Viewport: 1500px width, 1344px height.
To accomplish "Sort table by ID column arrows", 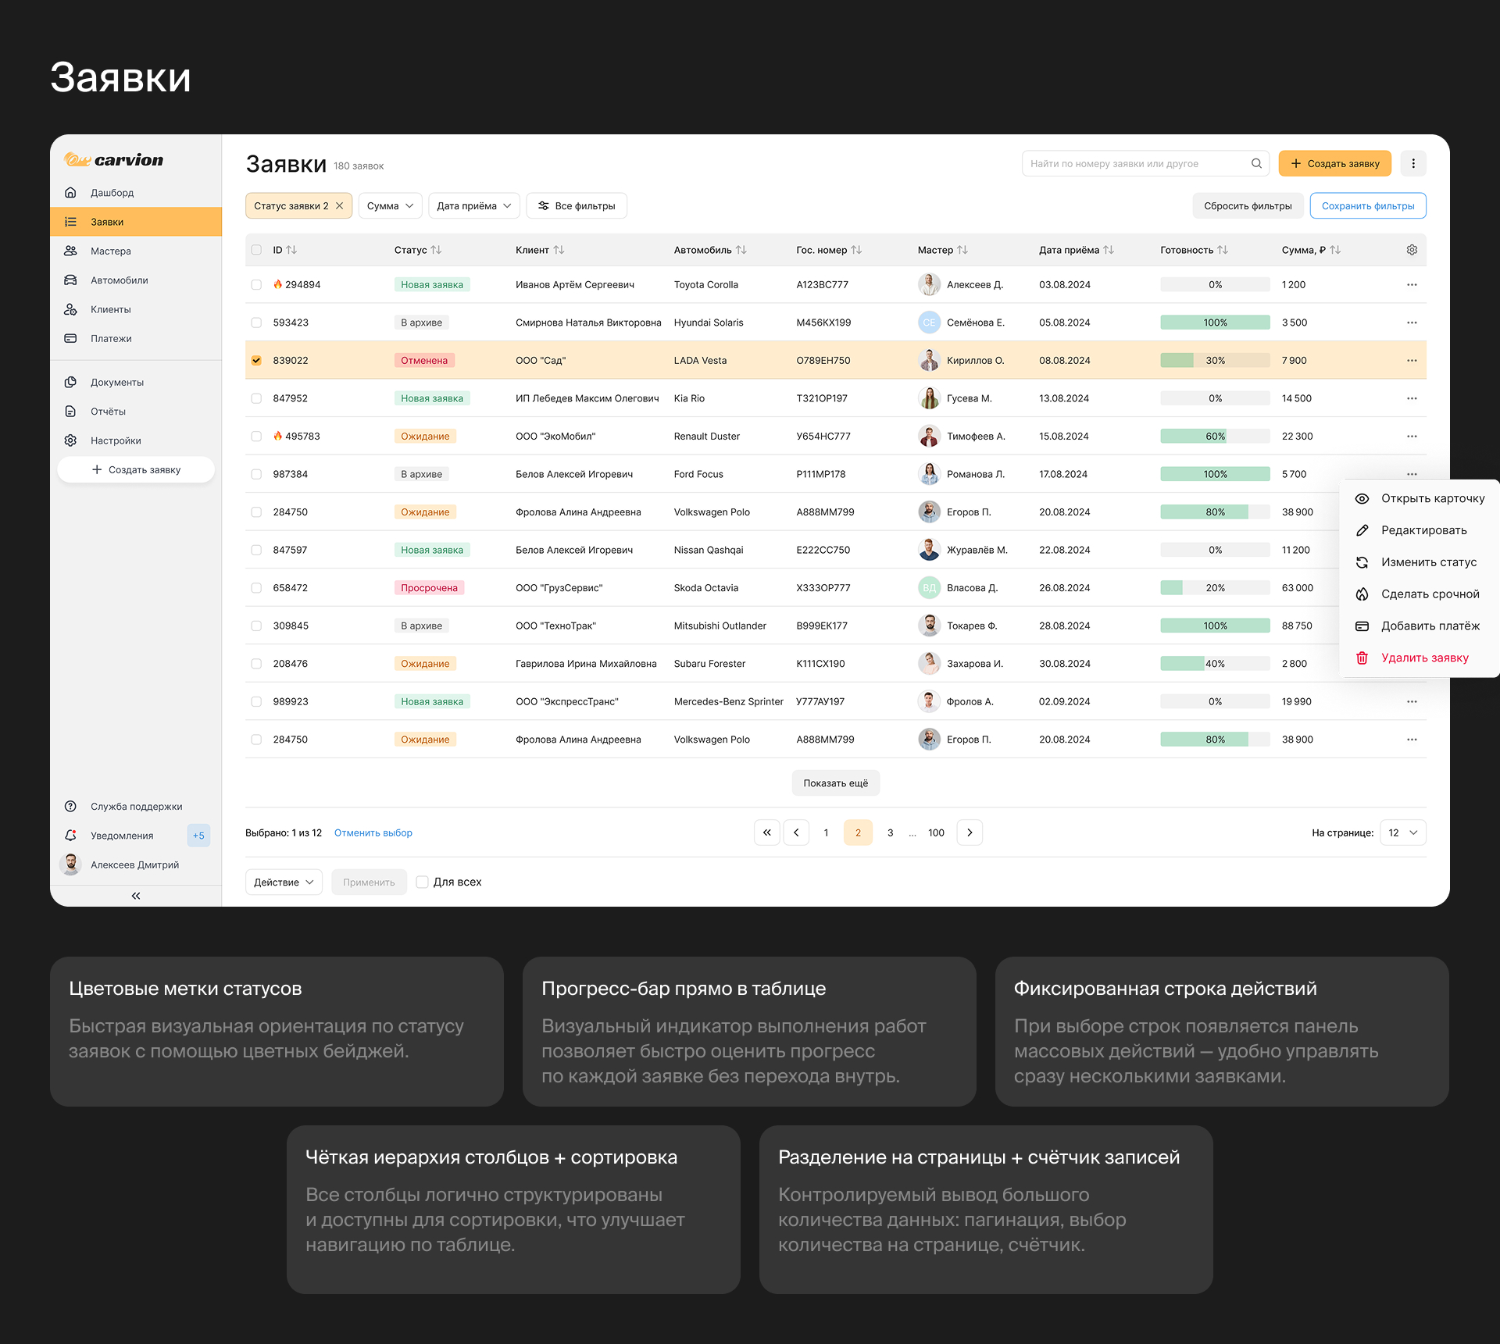I will point(291,250).
